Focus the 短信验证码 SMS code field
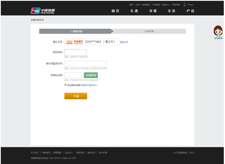Image resolution: width=225 pixels, height=164 pixels. 74,75
